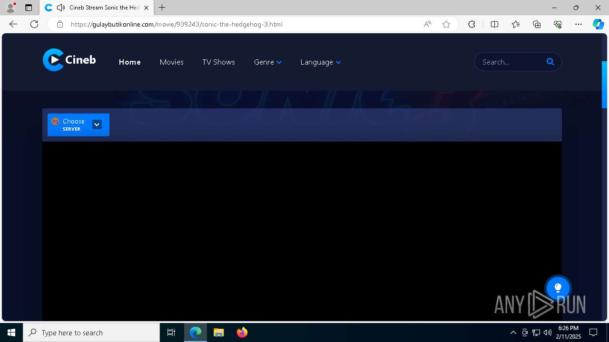Open the TV Shows menu item
609x342 pixels.
tap(218, 62)
